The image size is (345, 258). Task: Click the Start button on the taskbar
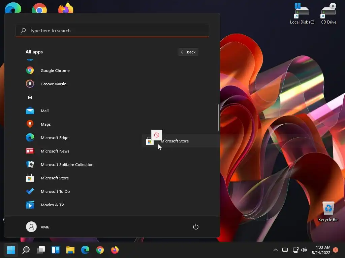11,250
